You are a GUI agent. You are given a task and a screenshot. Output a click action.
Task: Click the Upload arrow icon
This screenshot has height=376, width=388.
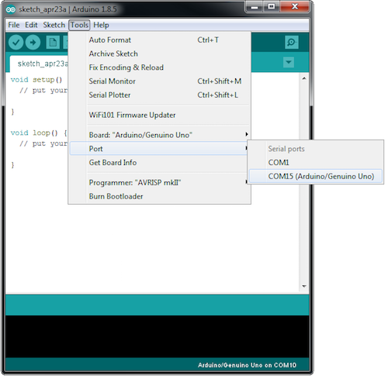[33, 42]
